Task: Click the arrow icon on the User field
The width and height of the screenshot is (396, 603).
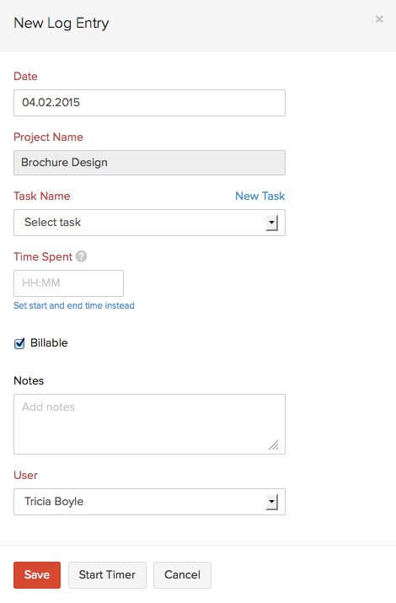Action: (271, 502)
